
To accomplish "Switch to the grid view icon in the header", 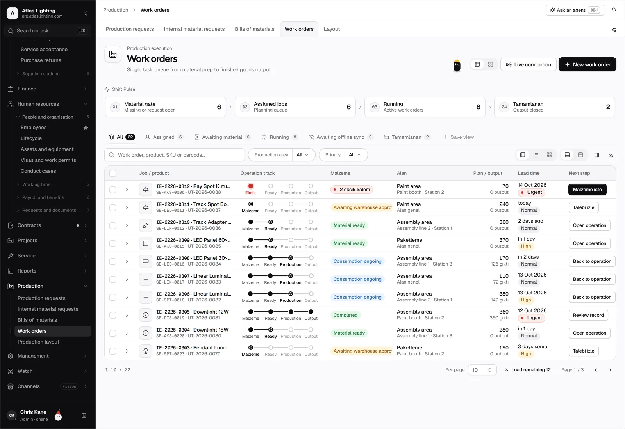I will [x=491, y=64].
